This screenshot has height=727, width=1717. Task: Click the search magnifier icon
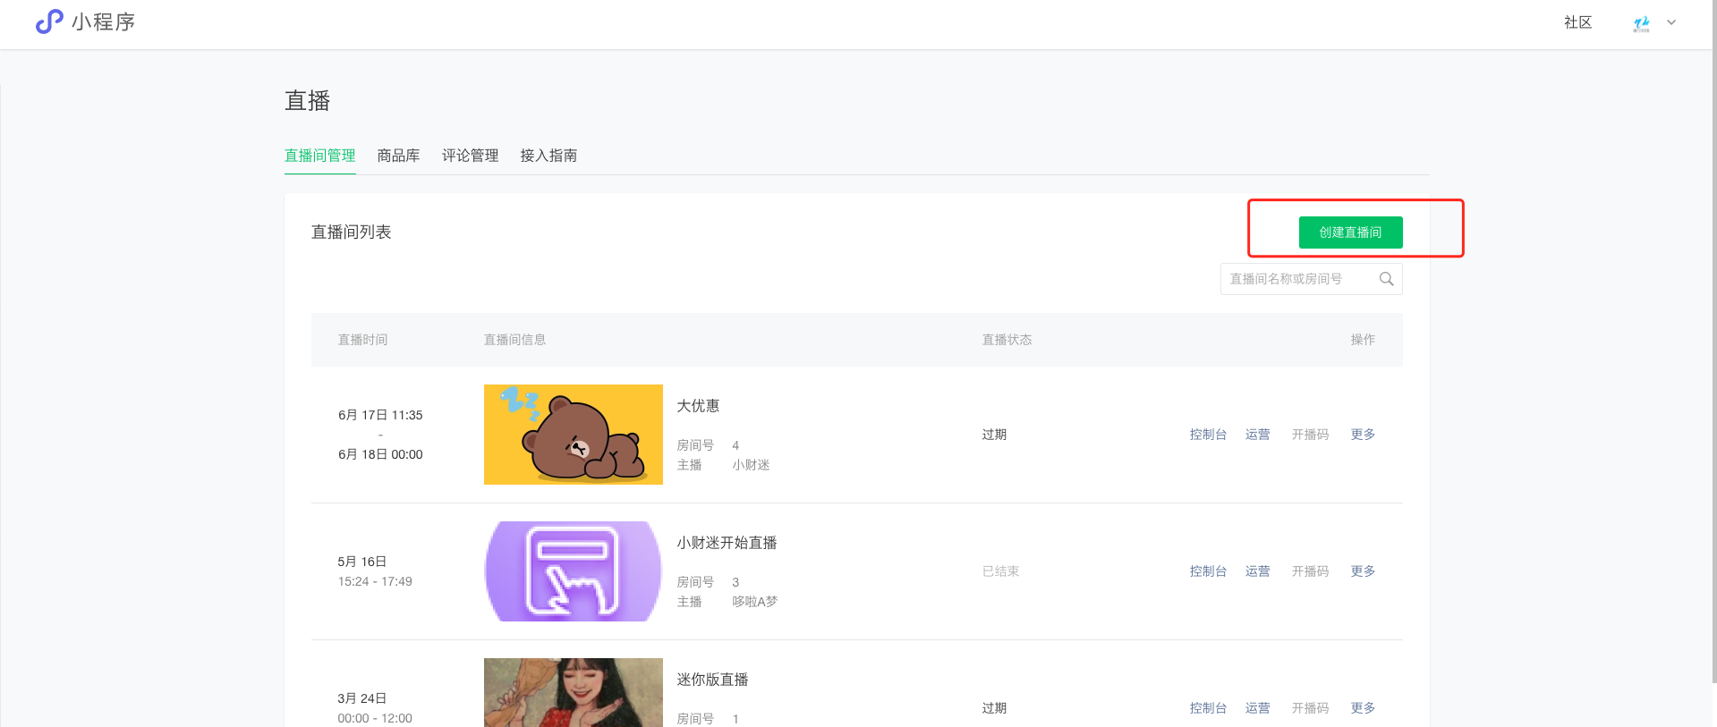(1386, 279)
